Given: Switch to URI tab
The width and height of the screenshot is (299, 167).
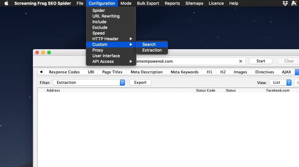Looking at the screenshot, I should 91,72.
